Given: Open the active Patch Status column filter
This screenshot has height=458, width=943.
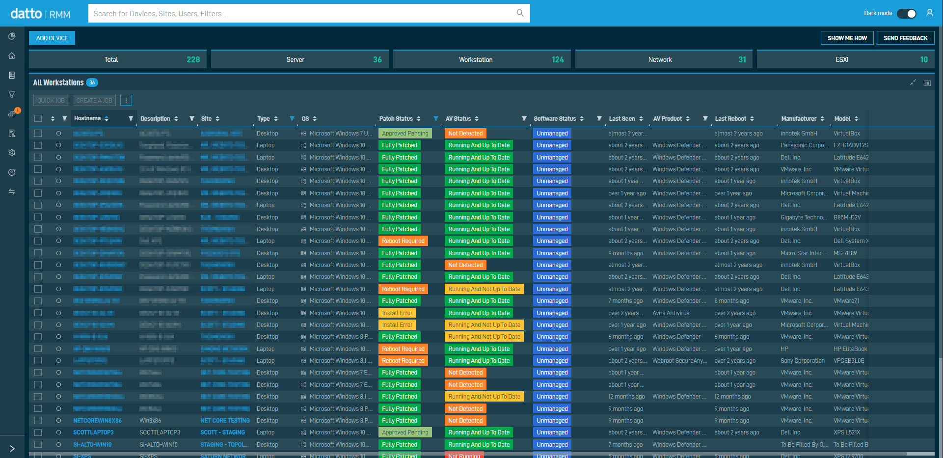Looking at the screenshot, I should coord(436,118).
